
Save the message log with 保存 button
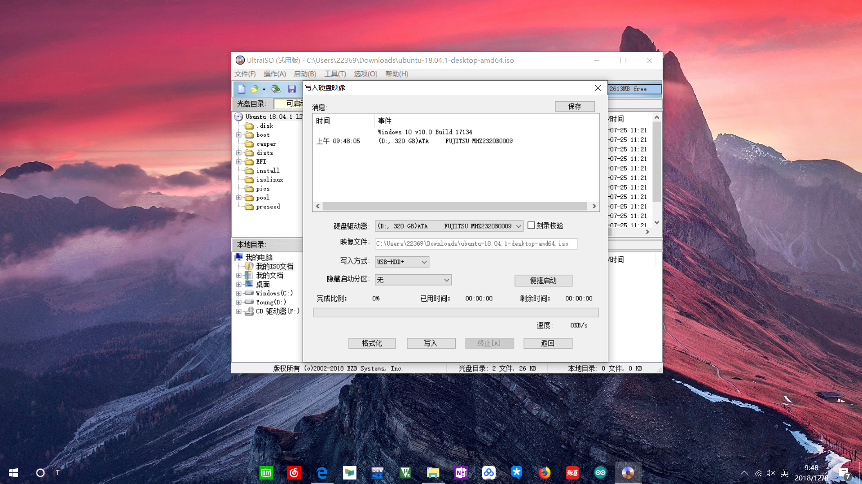575,106
